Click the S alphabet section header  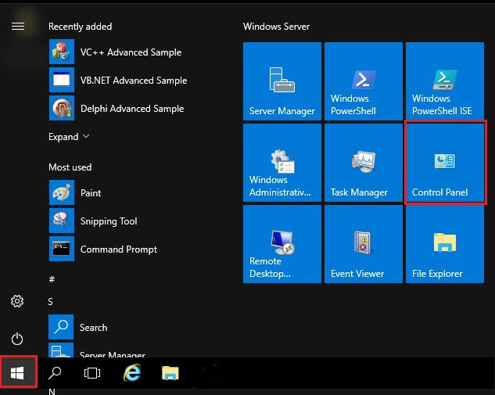pyautogui.click(x=51, y=302)
